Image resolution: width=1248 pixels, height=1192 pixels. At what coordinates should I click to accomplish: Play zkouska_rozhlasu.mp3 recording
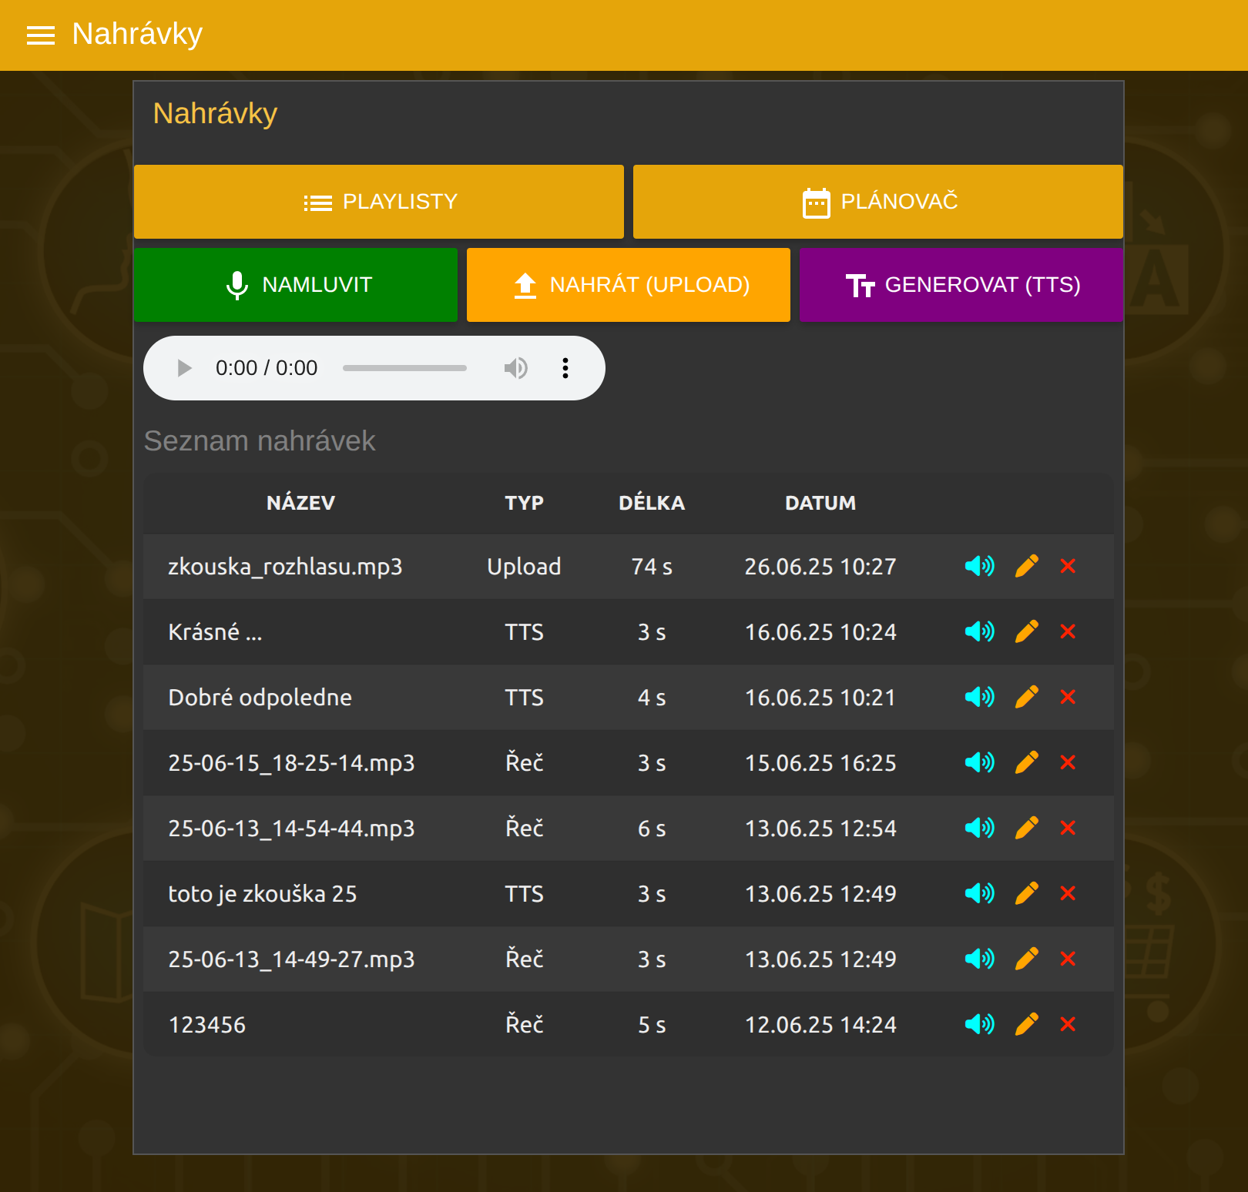pos(979,567)
